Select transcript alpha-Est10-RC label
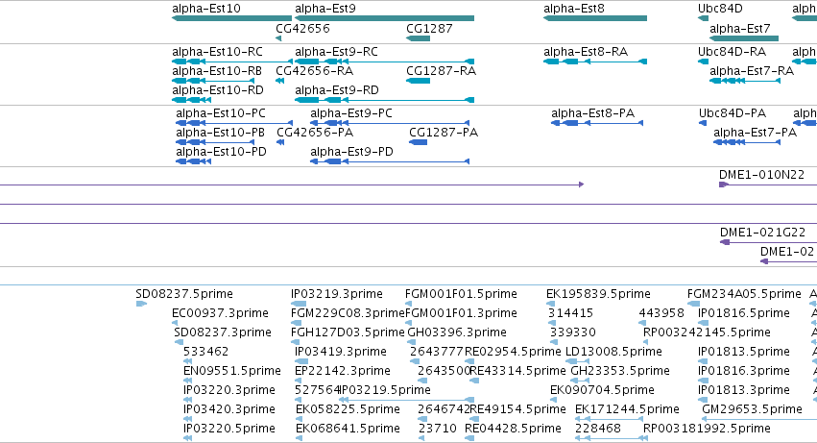 (217, 52)
